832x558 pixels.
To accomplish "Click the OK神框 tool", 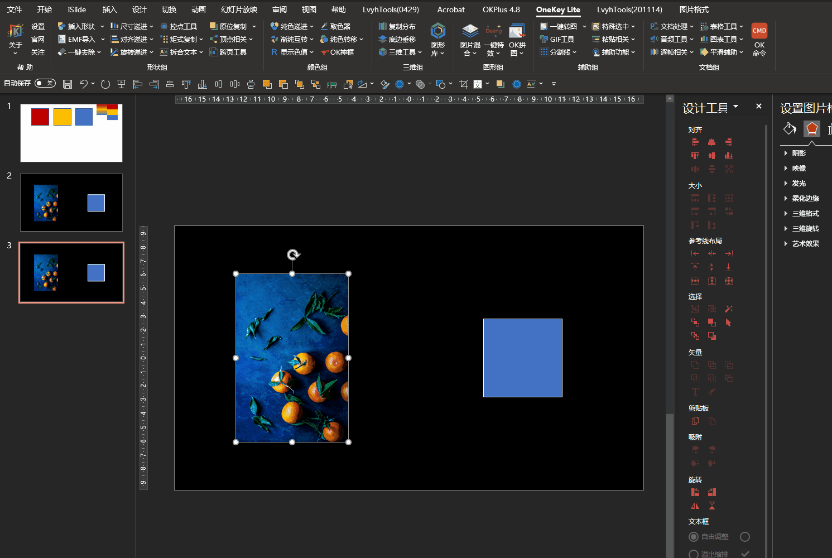I will click(338, 52).
